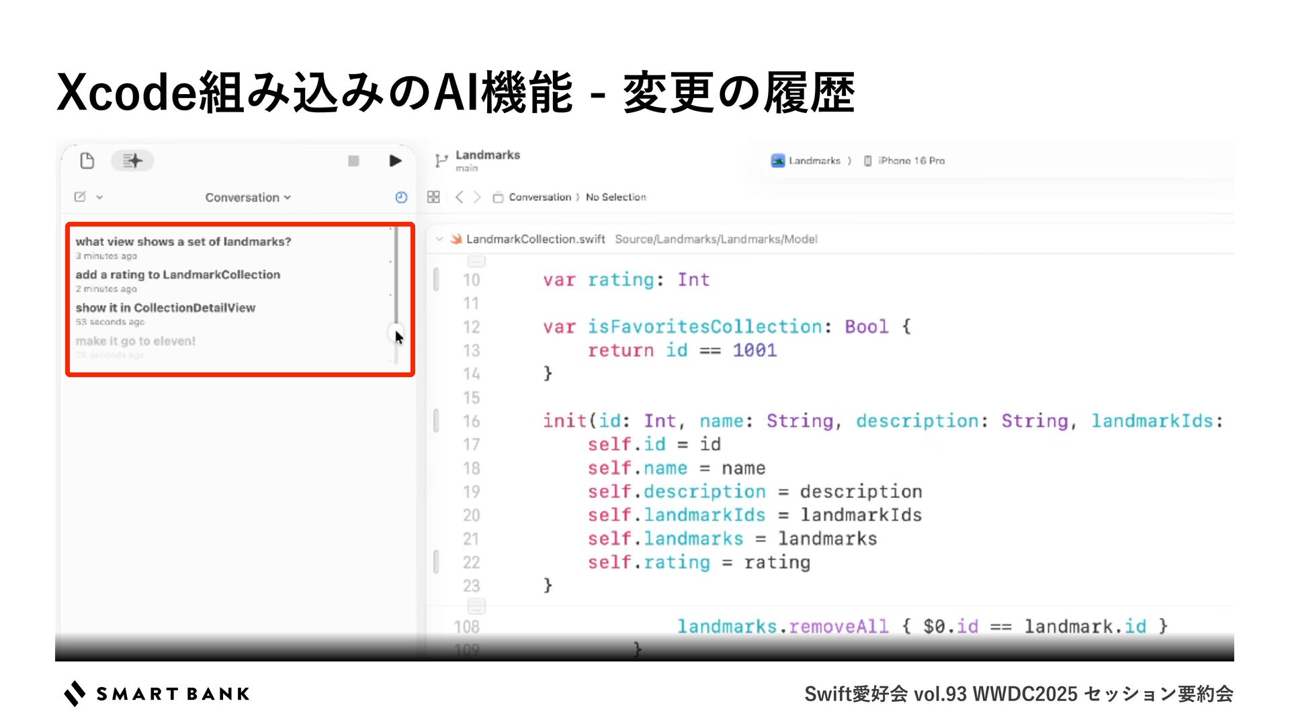Stop the running build

353,161
